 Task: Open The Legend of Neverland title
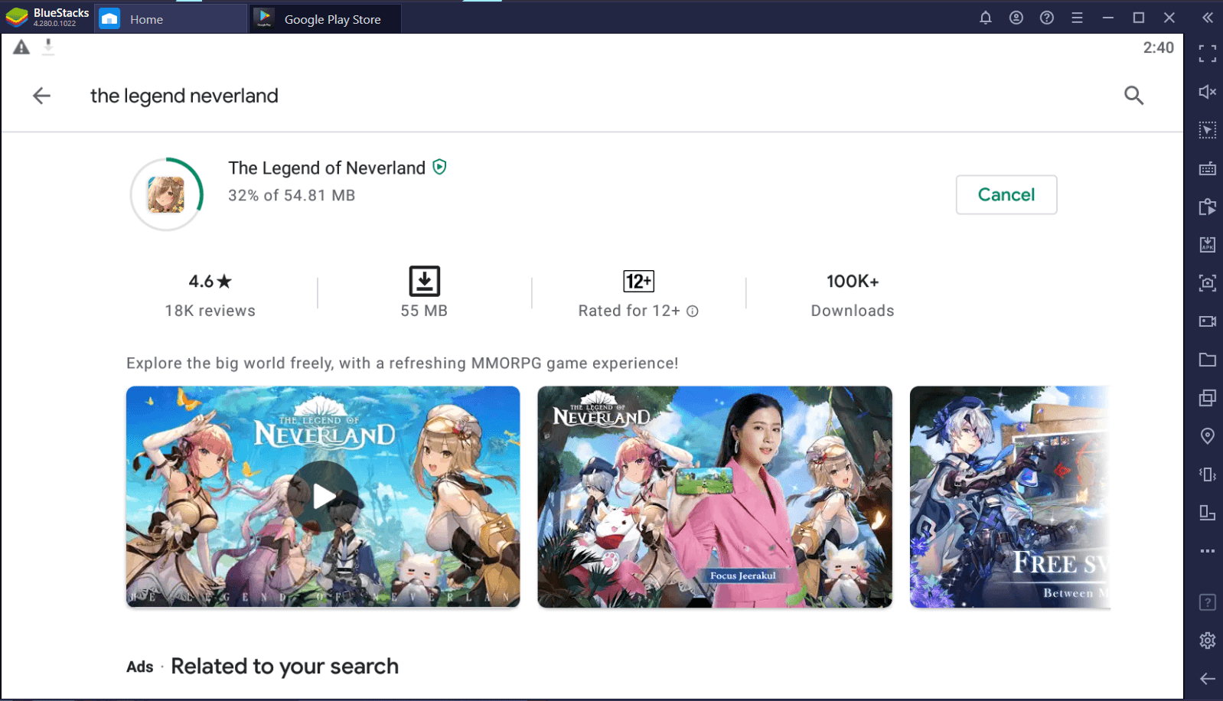click(327, 168)
